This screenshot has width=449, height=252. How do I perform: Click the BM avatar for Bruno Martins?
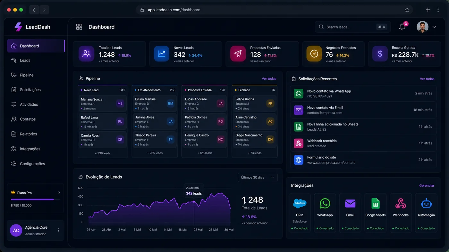click(x=171, y=103)
